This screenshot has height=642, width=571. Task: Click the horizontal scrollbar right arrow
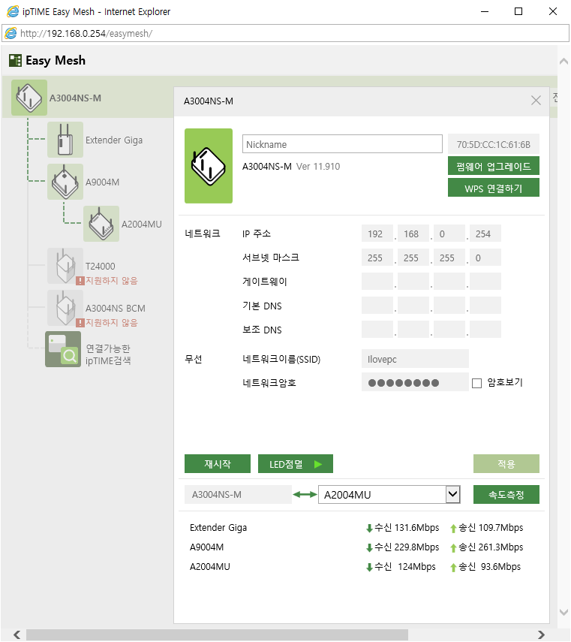pos(541,634)
